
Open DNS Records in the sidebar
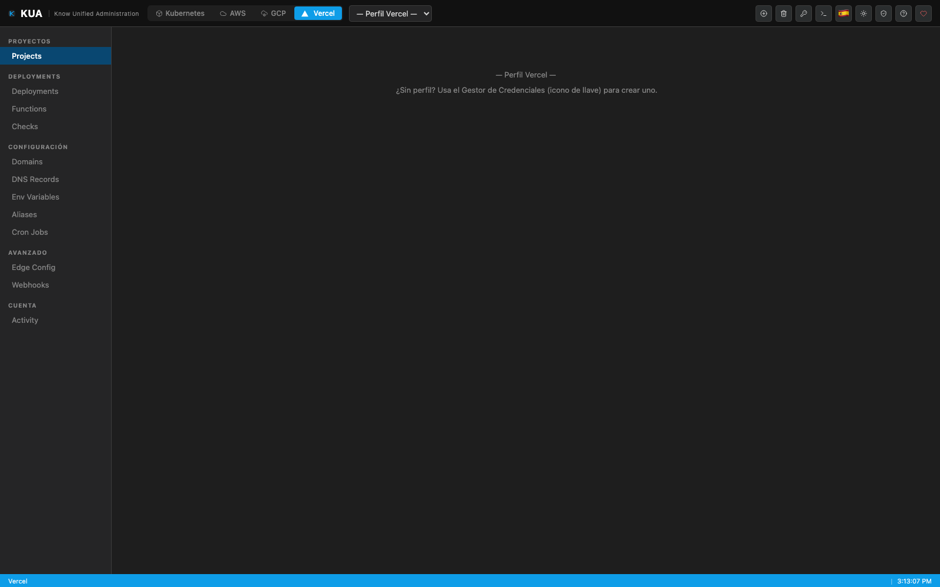[x=55, y=179]
